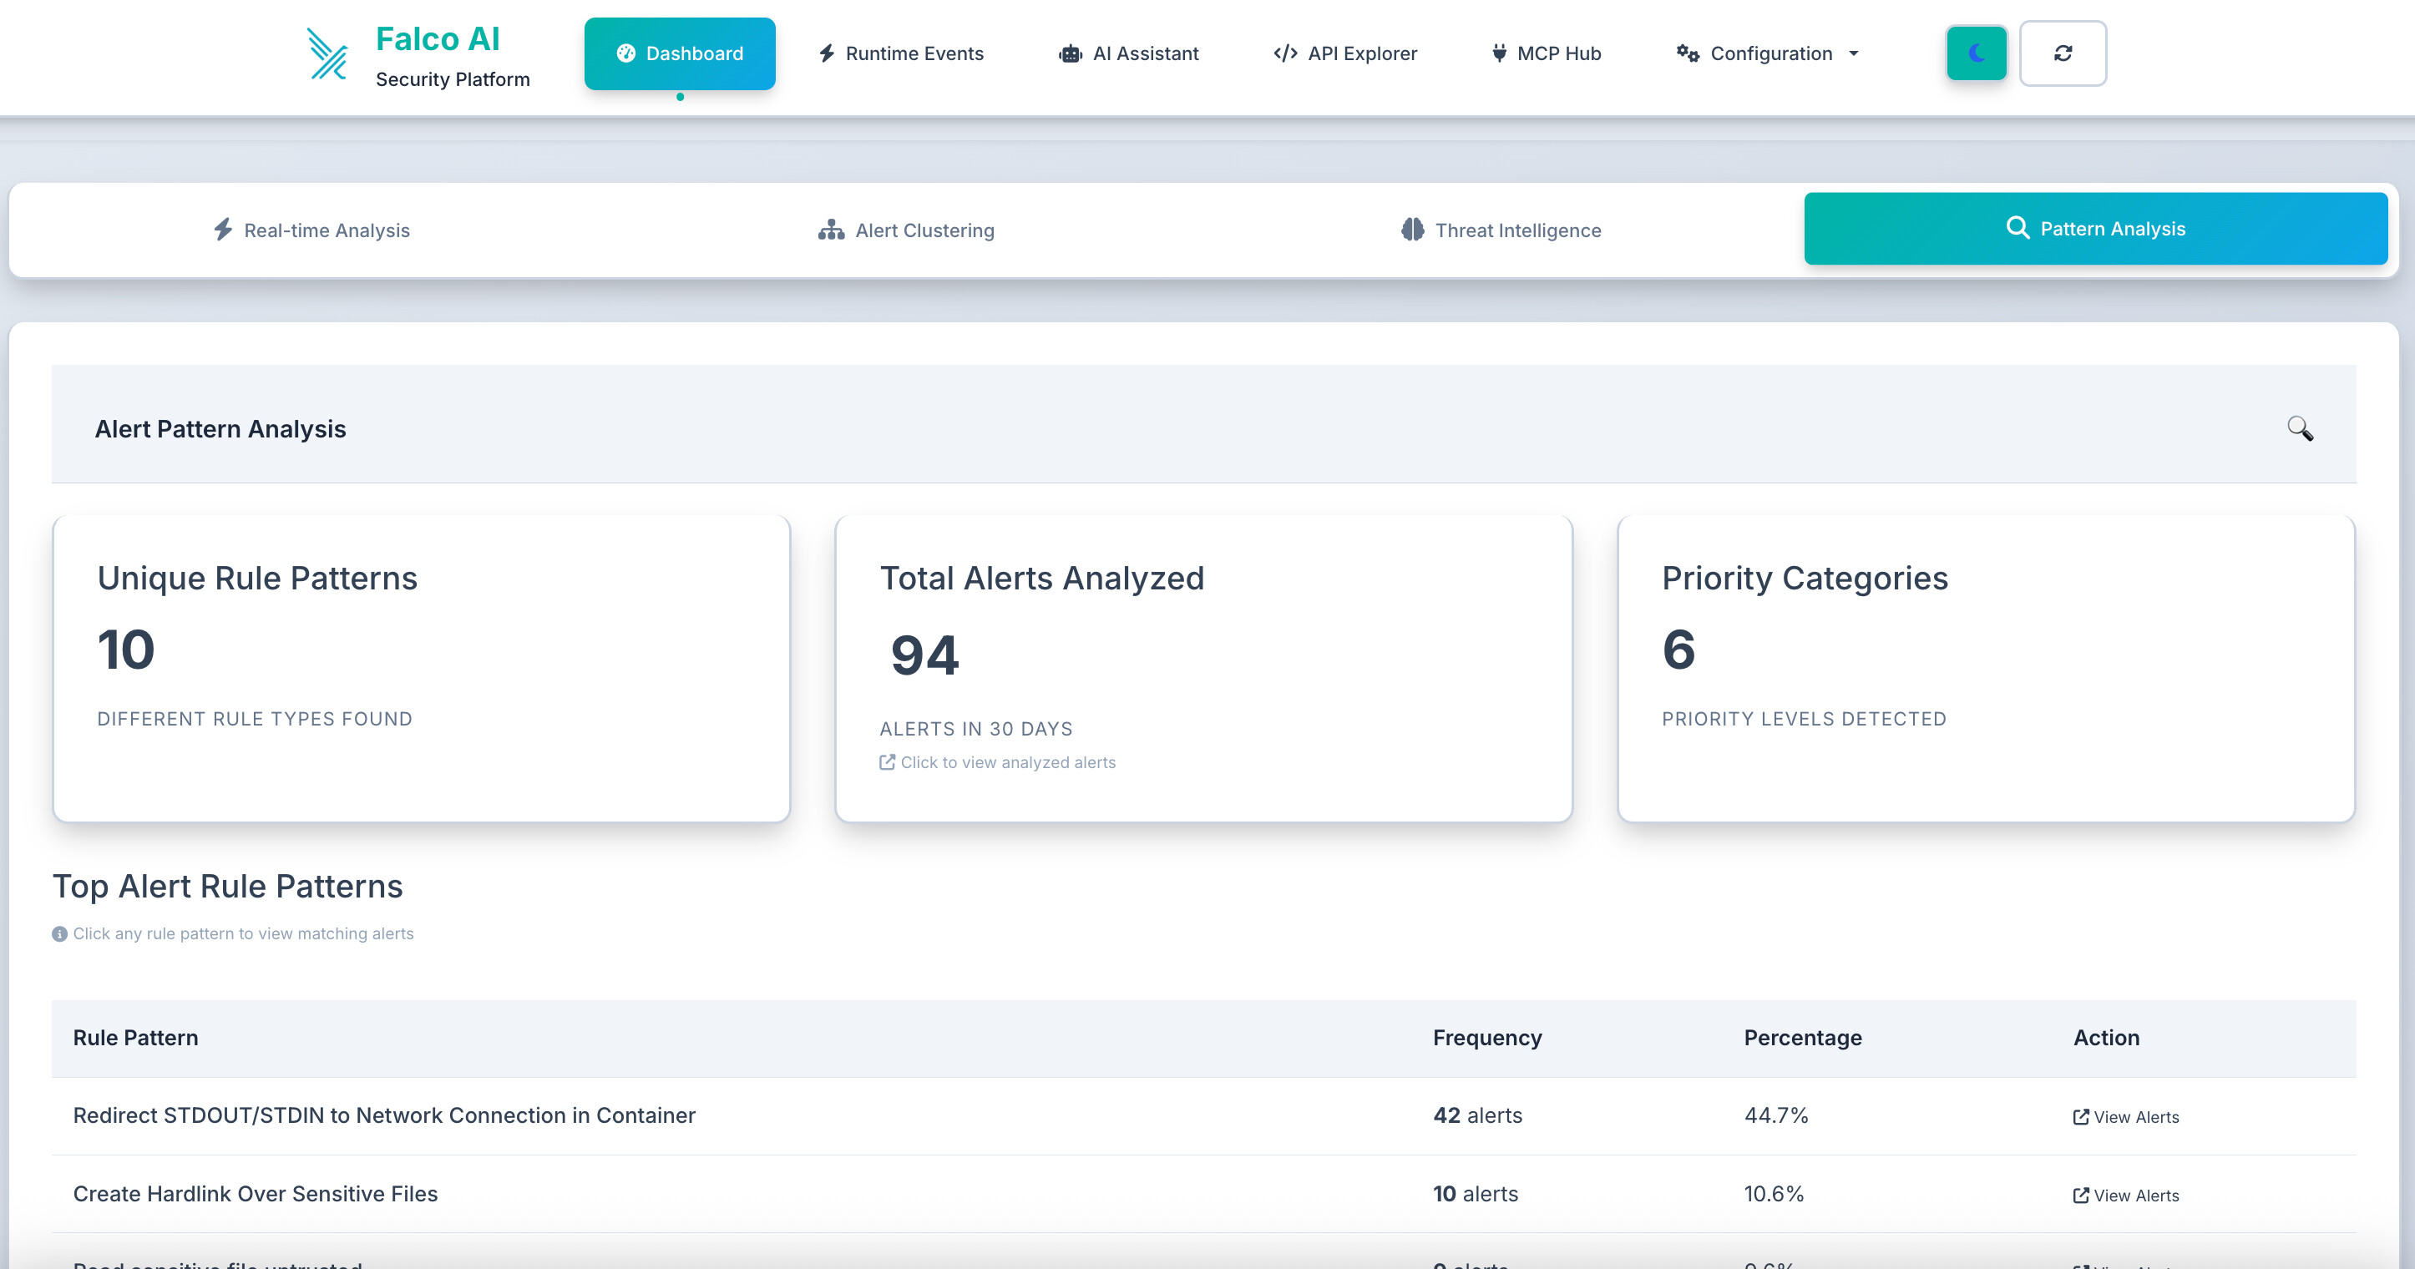This screenshot has width=2415, height=1269.
Task: Click the magnifying glass icon in Alert Pattern Analysis header
Action: point(2299,428)
